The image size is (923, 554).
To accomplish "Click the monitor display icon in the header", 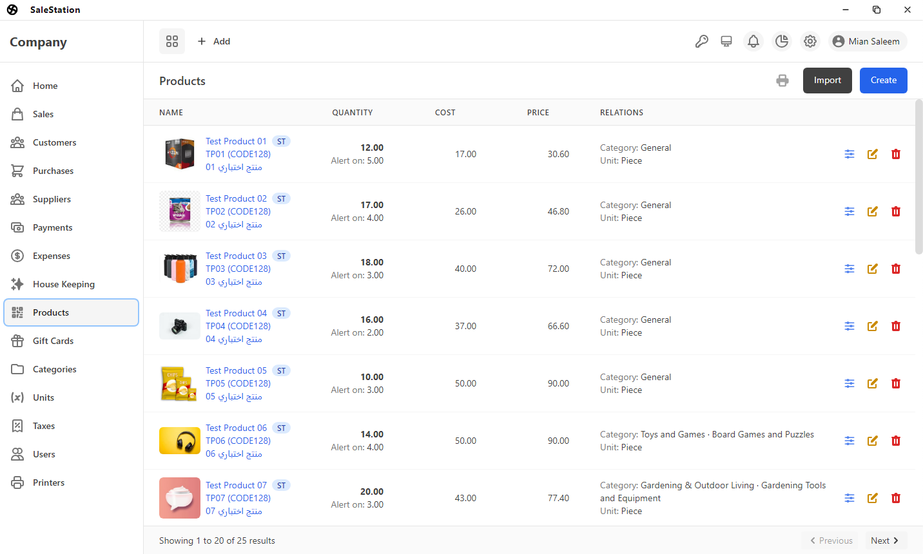I will pyautogui.click(x=726, y=41).
